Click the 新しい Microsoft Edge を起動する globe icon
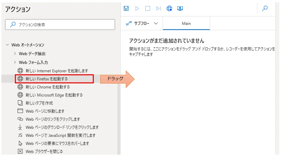 (x=20, y=95)
